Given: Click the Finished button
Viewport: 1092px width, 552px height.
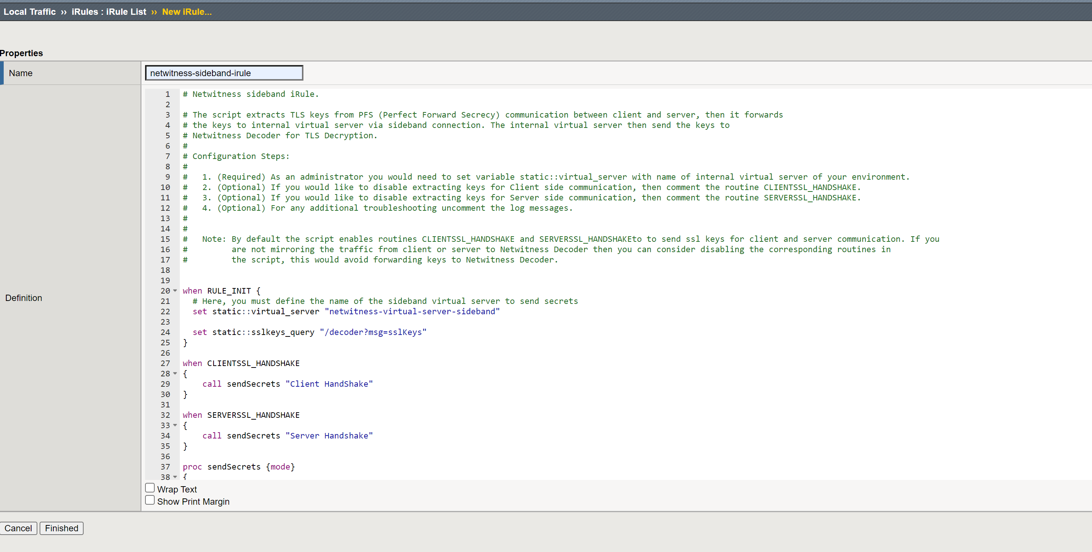Looking at the screenshot, I should pos(61,528).
